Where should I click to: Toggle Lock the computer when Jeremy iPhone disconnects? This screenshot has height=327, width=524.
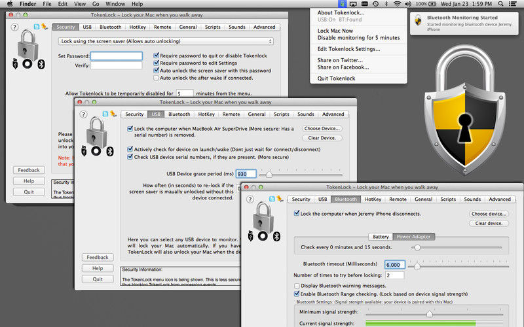pos(297,213)
